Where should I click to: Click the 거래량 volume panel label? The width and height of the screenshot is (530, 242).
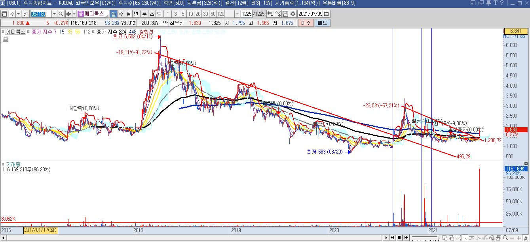pyautogui.click(x=14, y=164)
